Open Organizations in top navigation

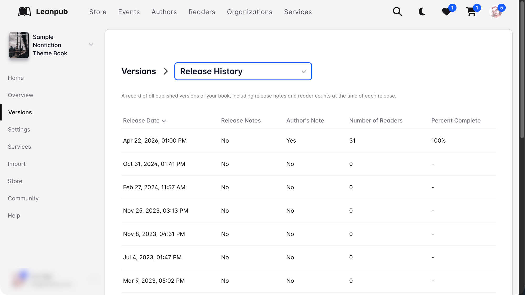(249, 12)
